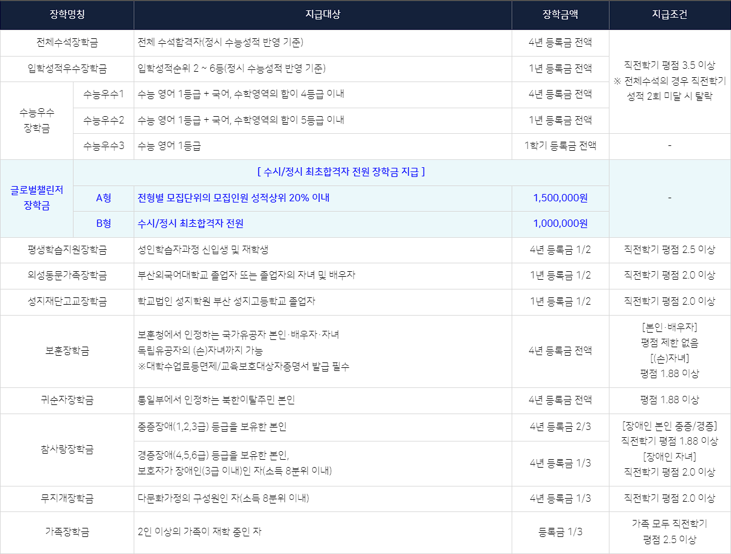Click the 장학금액 column header
Screen dimensions: 731x554
tap(560, 15)
